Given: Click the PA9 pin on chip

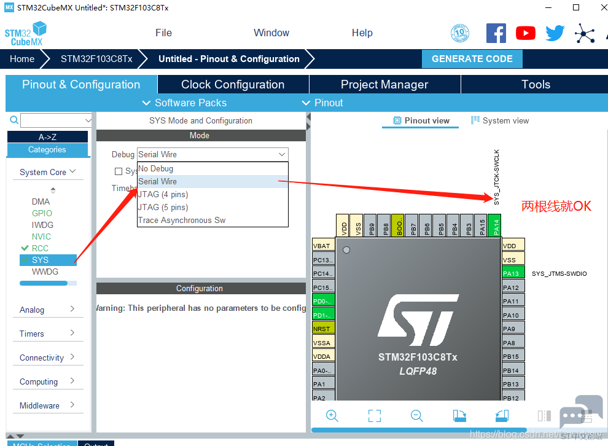Looking at the screenshot, I should coord(513,329).
